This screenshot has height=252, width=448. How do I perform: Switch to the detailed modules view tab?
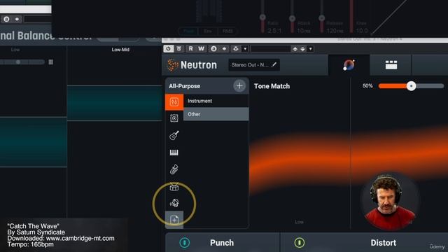391,65
